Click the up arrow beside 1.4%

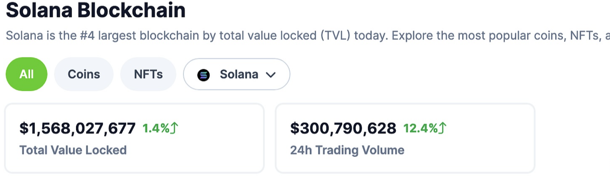(175, 128)
